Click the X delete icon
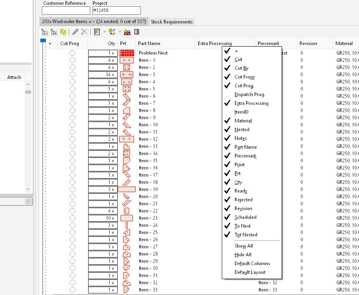The image size is (359, 295). pos(84,32)
